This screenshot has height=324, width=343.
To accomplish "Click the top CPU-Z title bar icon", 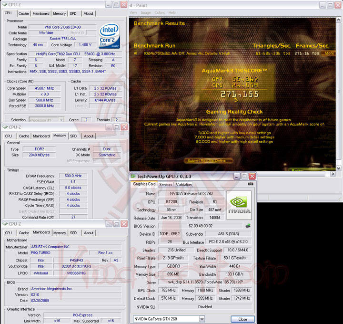I will 5,4.
